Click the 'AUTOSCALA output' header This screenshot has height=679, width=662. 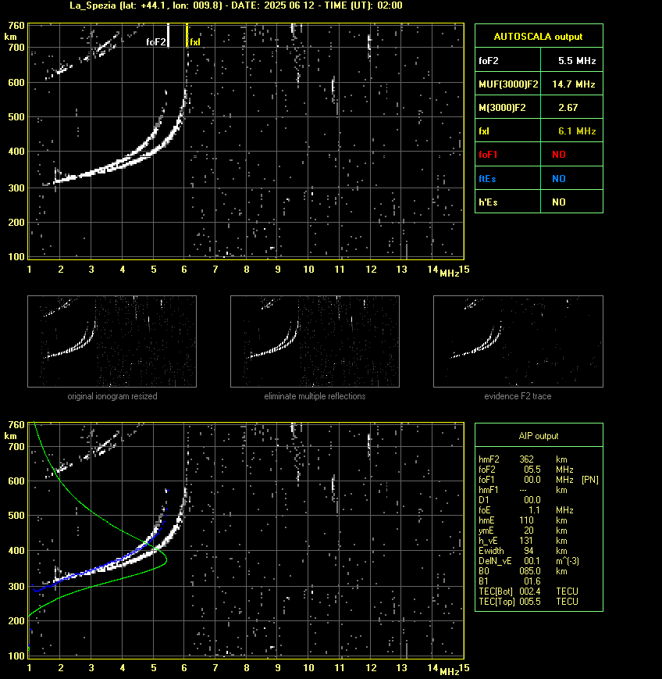pos(538,37)
